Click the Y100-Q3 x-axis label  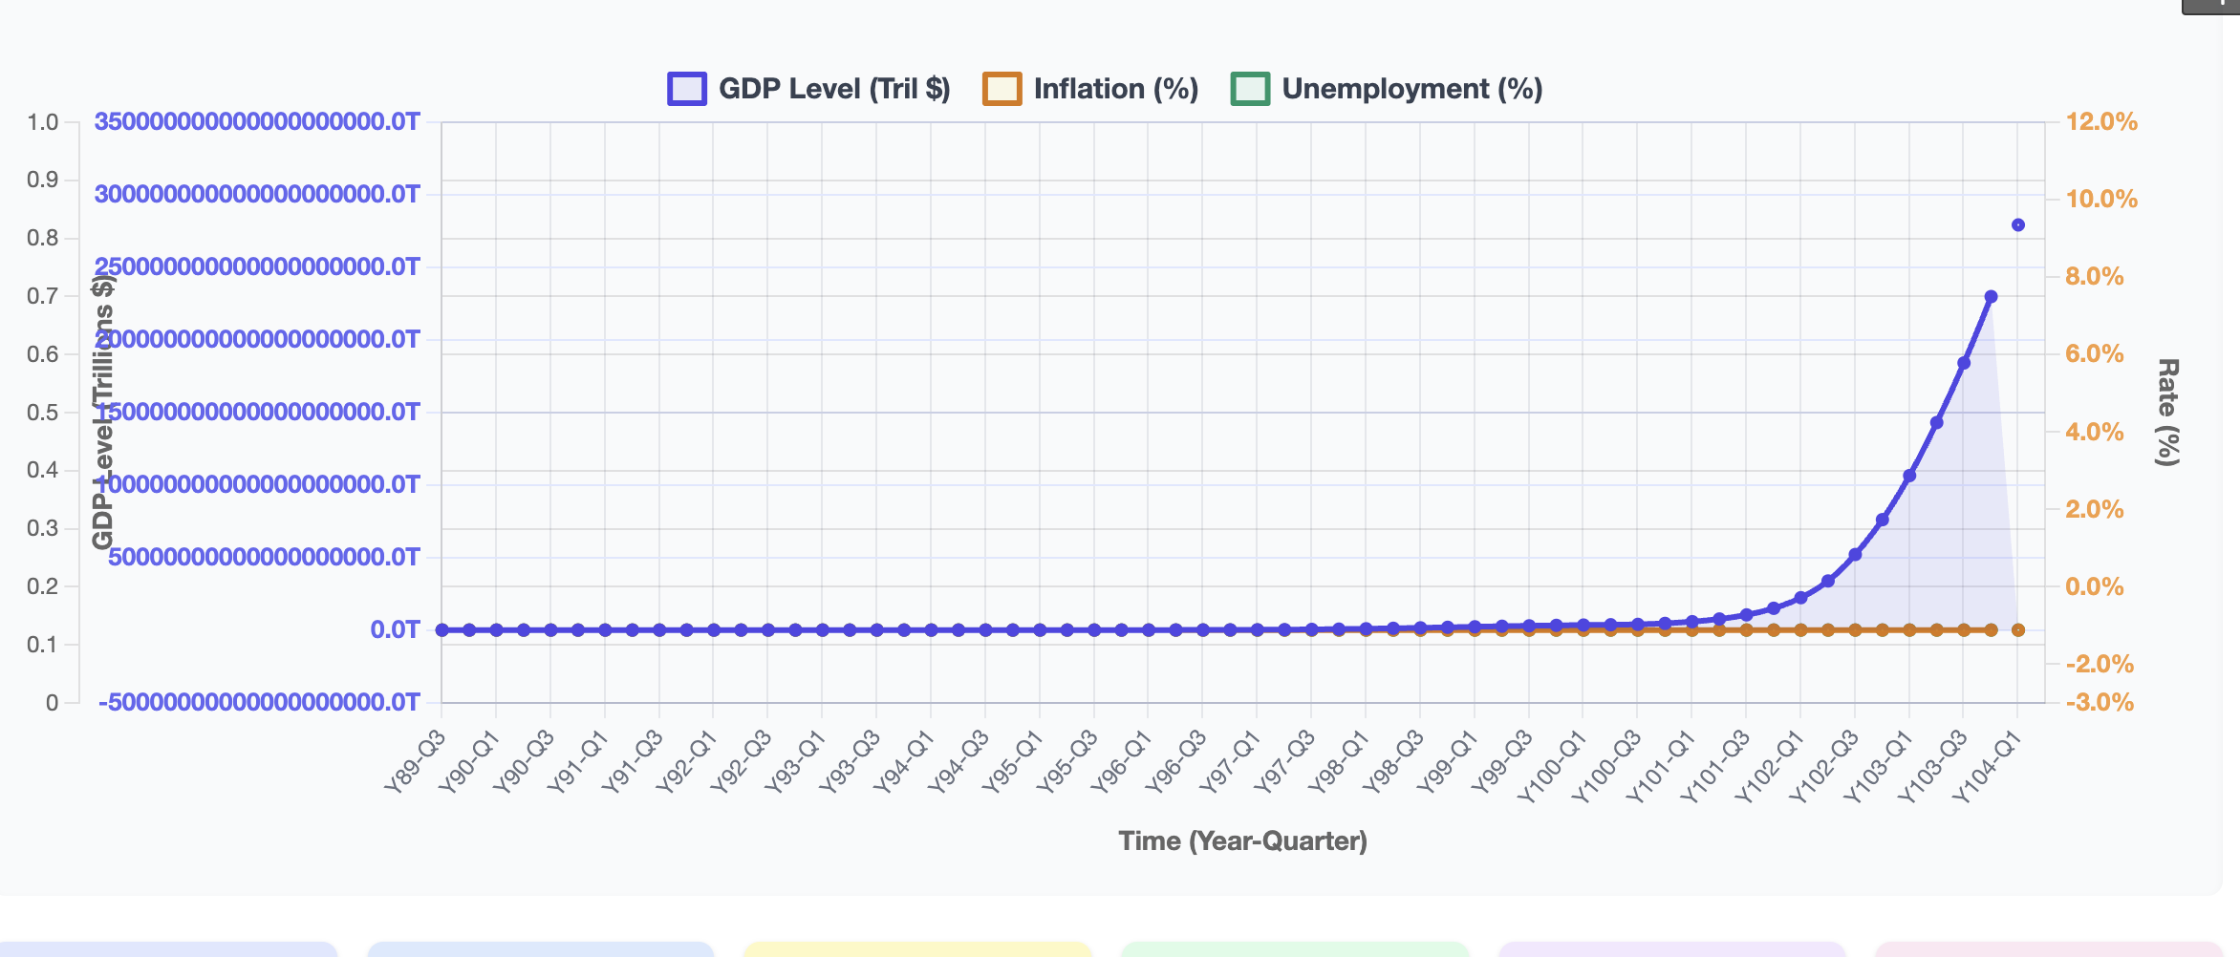click(1608, 766)
